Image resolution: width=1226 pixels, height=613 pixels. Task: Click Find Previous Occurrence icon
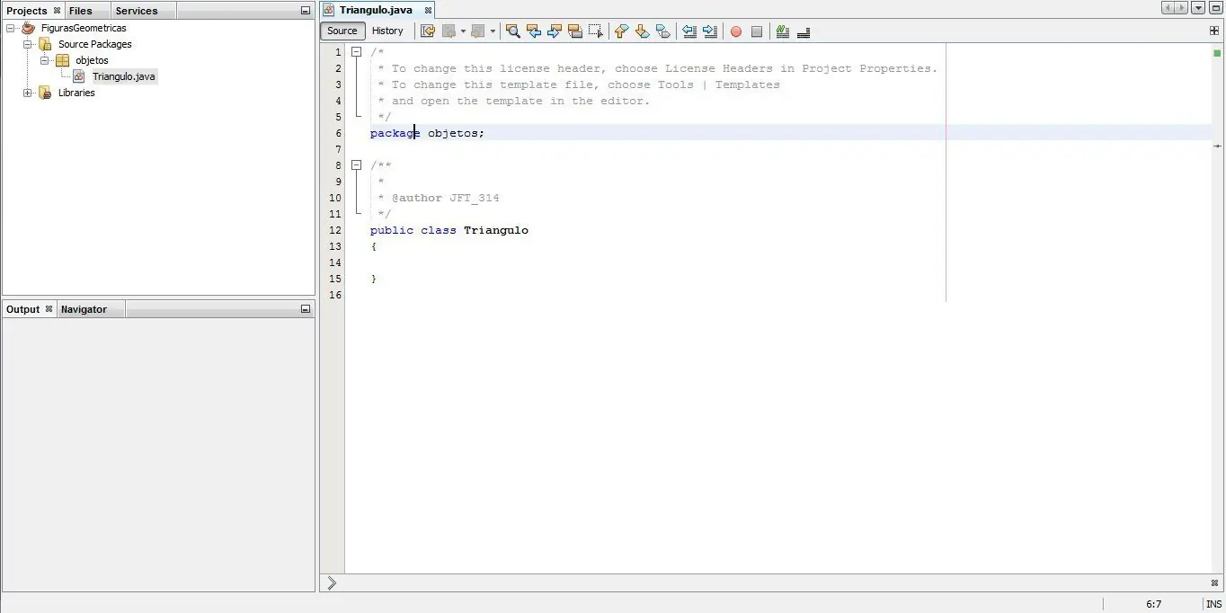(x=534, y=31)
